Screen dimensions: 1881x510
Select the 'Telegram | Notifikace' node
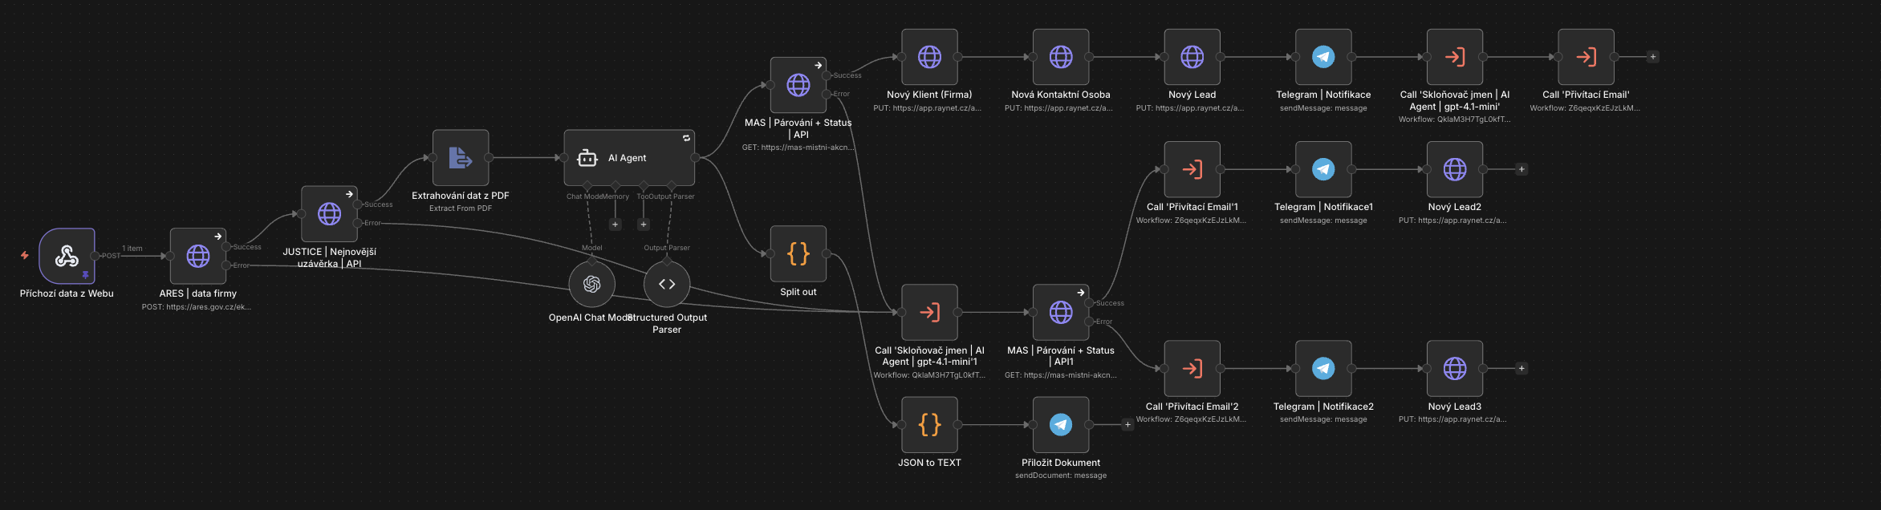1323,57
